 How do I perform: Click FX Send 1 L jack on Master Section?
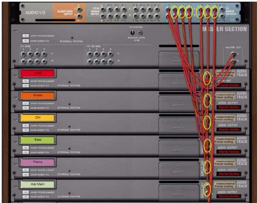tap(23, 54)
